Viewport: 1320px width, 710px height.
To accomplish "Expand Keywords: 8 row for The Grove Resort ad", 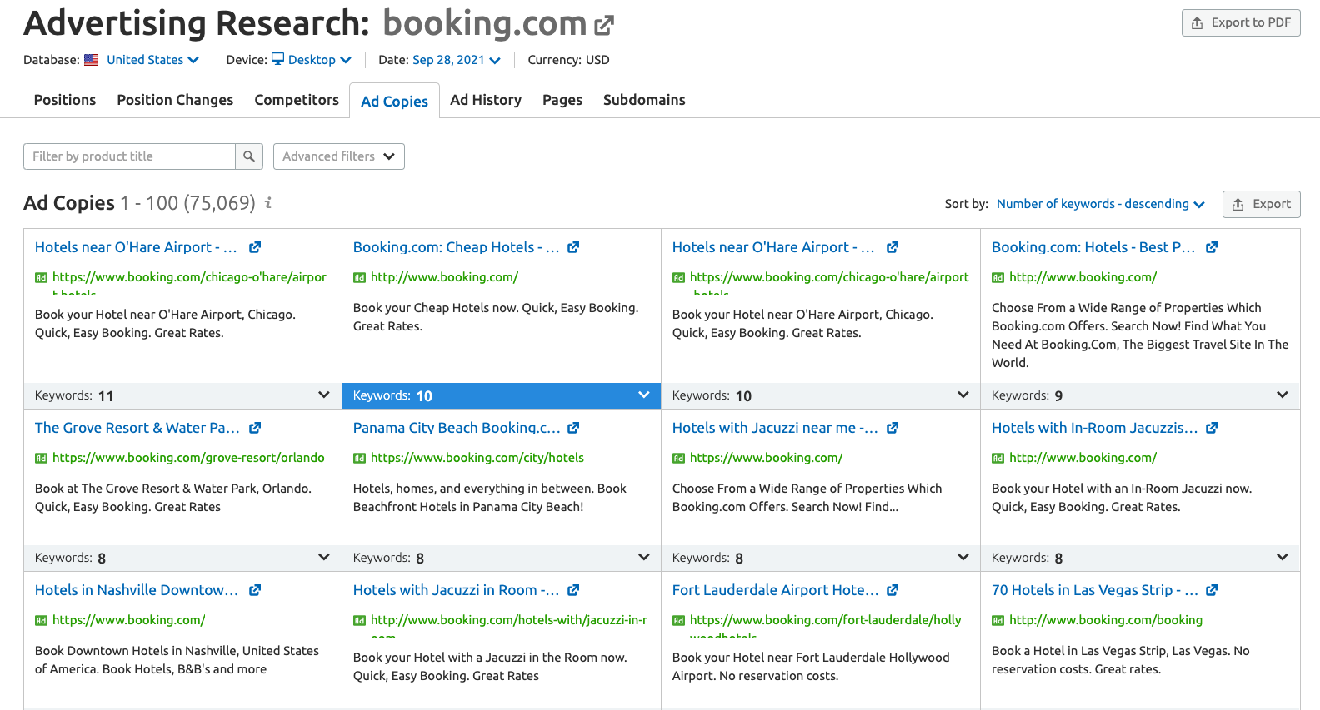I will tap(182, 558).
